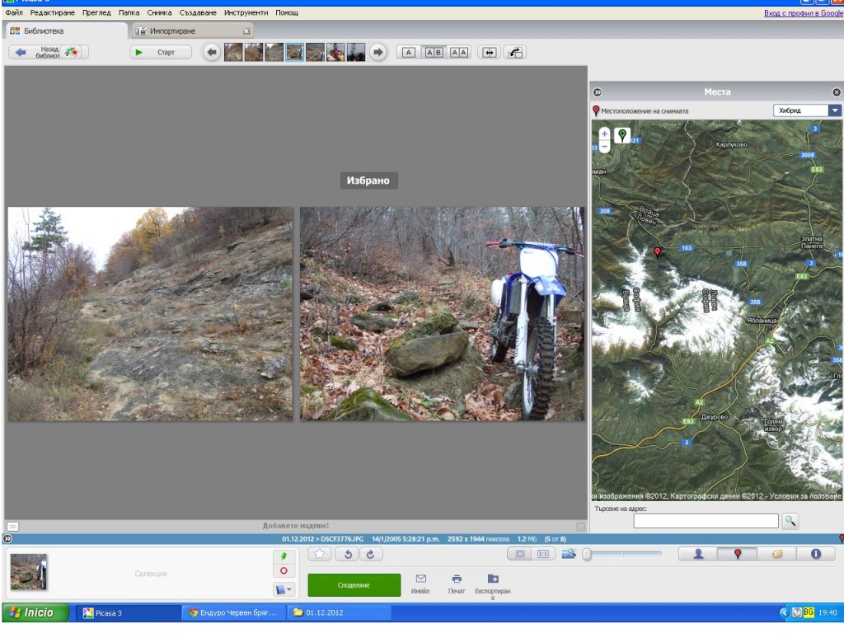This screenshot has width=844, height=633.
Task: Rotate the photo counter-clockwise
Action: click(347, 555)
